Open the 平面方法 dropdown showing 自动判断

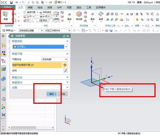pos(55,59)
